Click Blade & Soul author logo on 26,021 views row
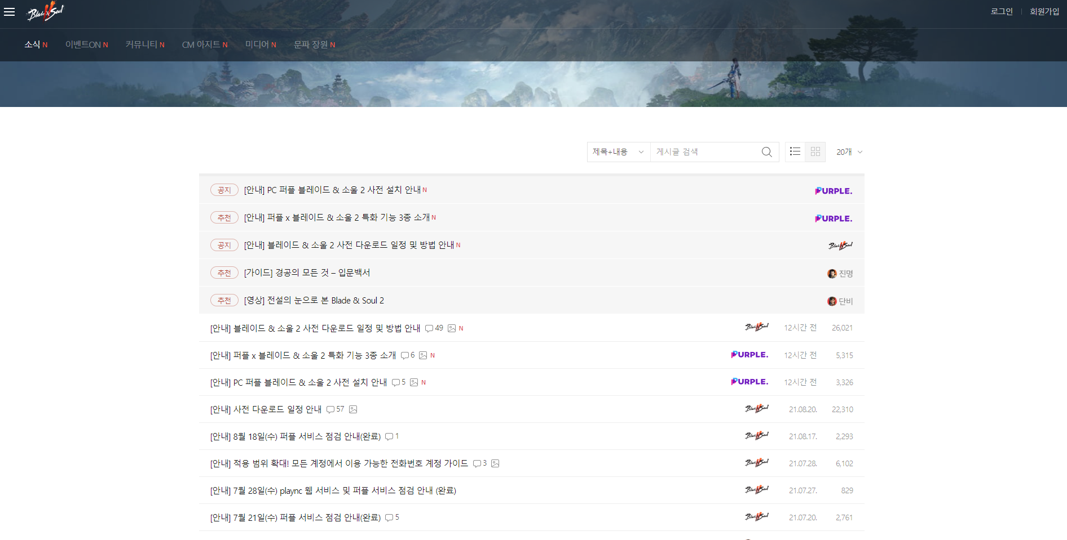Viewport: 1067px width, 540px height. tap(756, 327)
